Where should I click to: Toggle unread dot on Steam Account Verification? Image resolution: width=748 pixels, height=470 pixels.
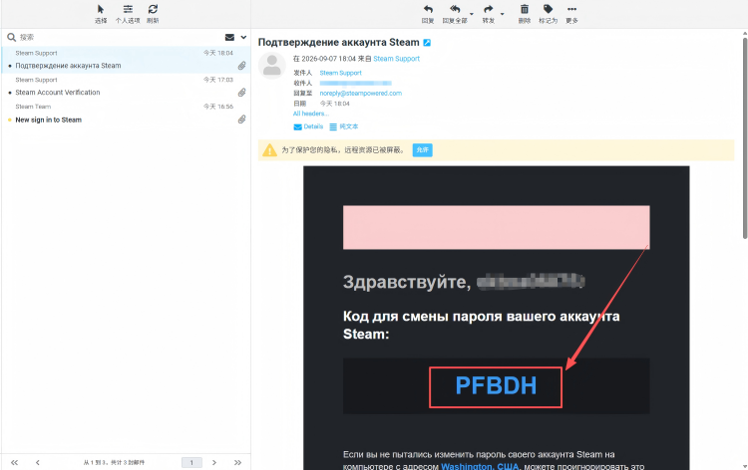coord(10,93)
